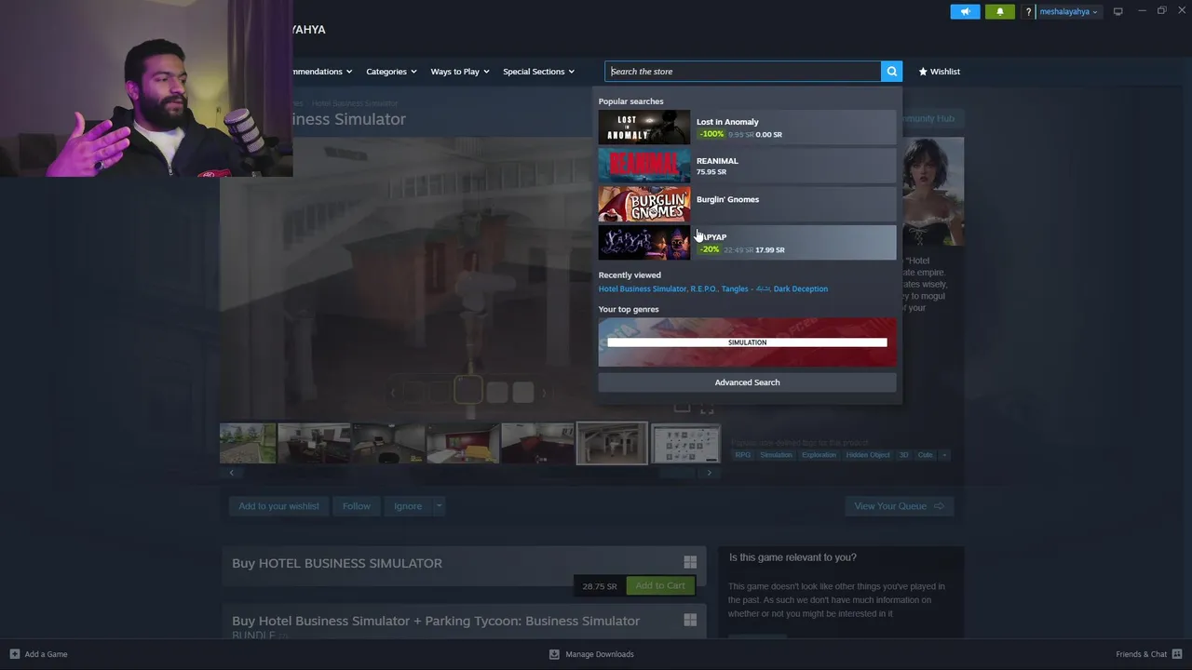Click the plus button after the Cute tag

(943, 455)
